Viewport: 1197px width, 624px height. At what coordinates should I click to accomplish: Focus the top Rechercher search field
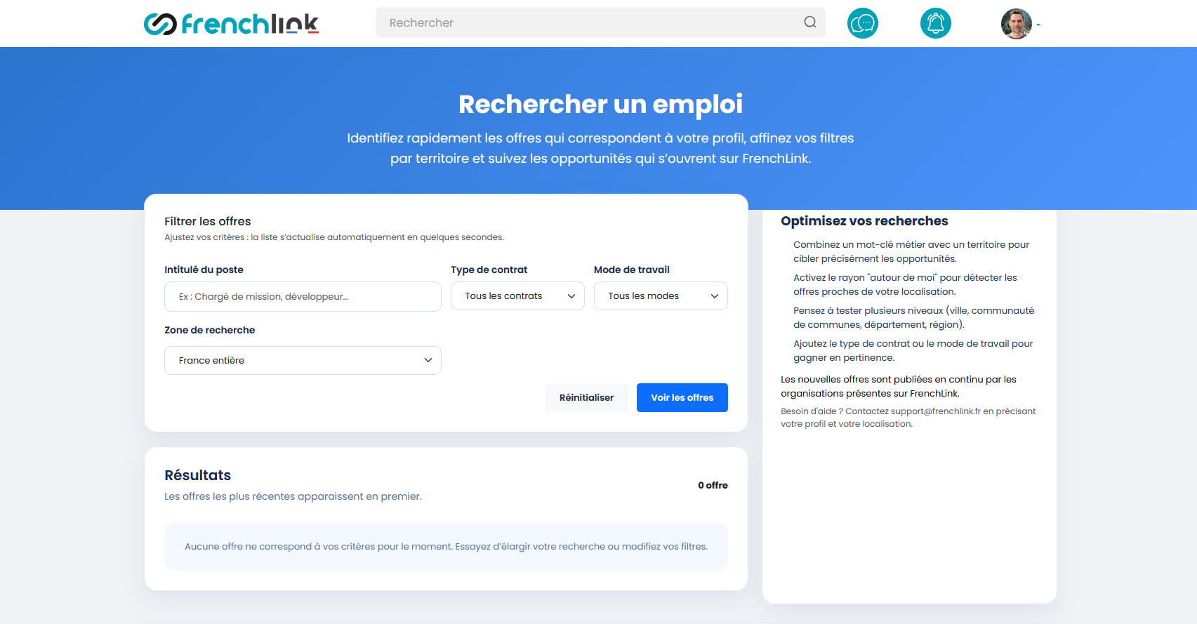coord(590,22)
